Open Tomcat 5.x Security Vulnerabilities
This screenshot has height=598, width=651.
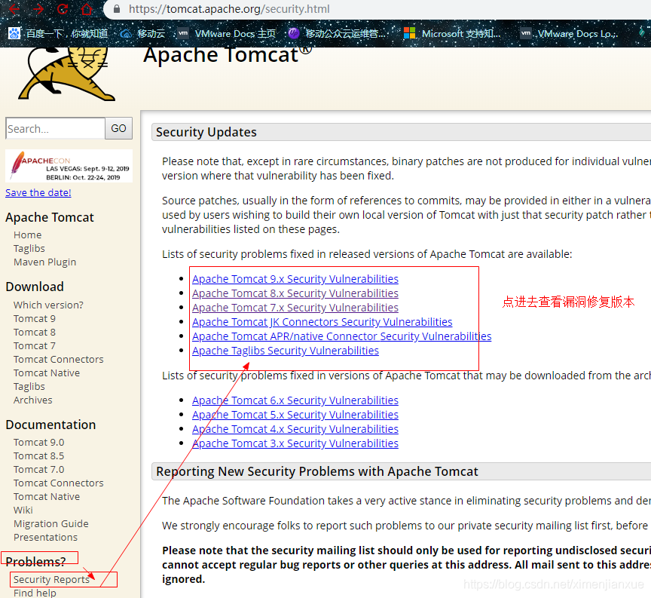tap(295, 415)
